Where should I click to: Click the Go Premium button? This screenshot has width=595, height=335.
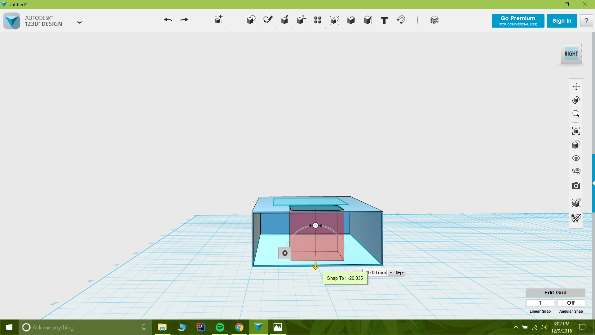pos(518,21)
